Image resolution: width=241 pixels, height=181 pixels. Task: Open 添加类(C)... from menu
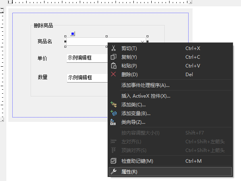pos(170,105)
